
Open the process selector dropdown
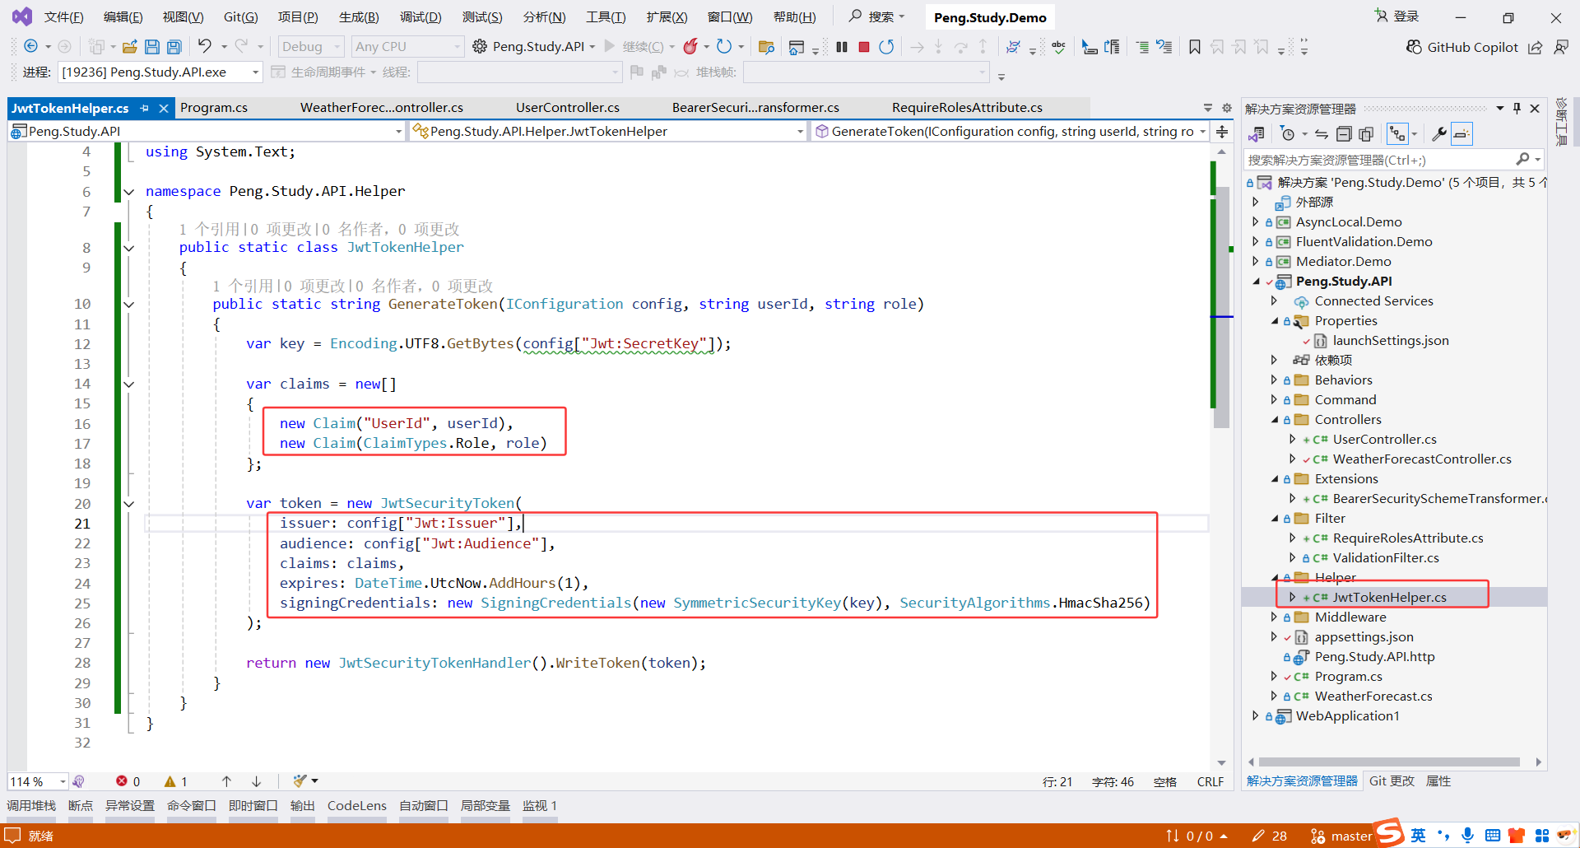160,72
